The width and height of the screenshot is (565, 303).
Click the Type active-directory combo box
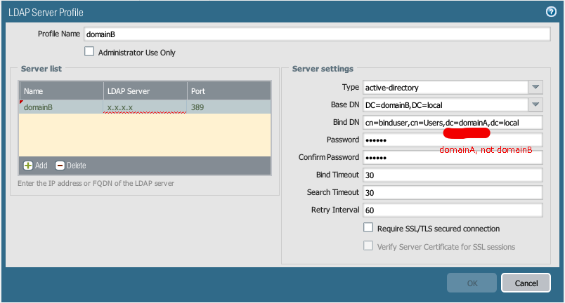445,87
